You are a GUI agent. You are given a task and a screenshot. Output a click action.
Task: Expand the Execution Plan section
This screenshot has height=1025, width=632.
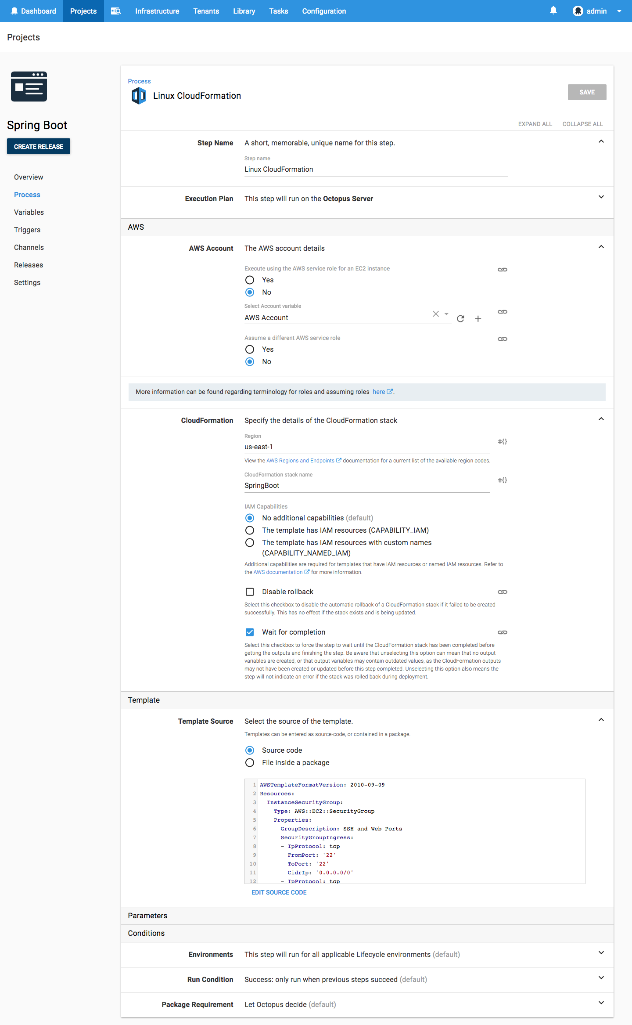coord(601,197)
